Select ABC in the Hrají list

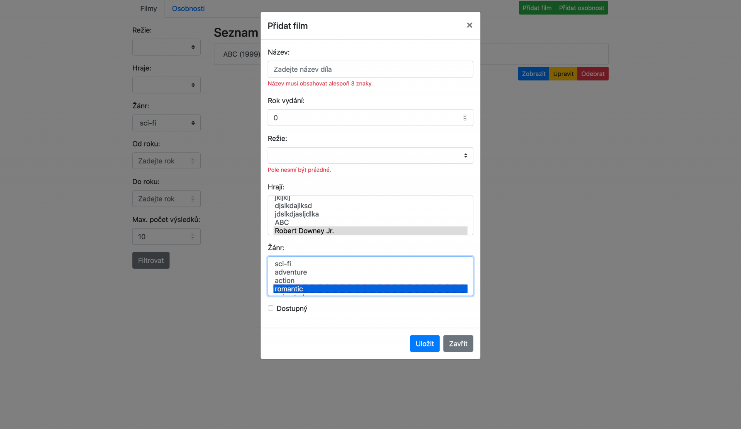click(282, 222)
